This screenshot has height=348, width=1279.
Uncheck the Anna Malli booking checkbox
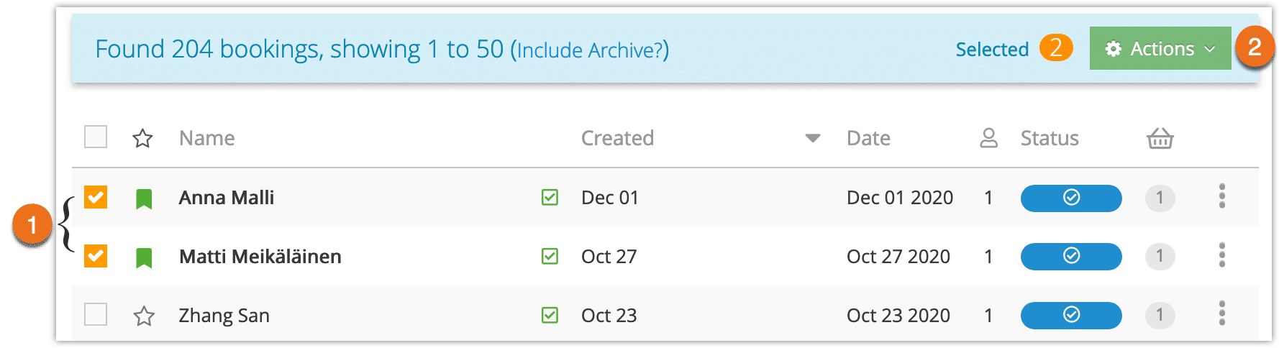96,197
